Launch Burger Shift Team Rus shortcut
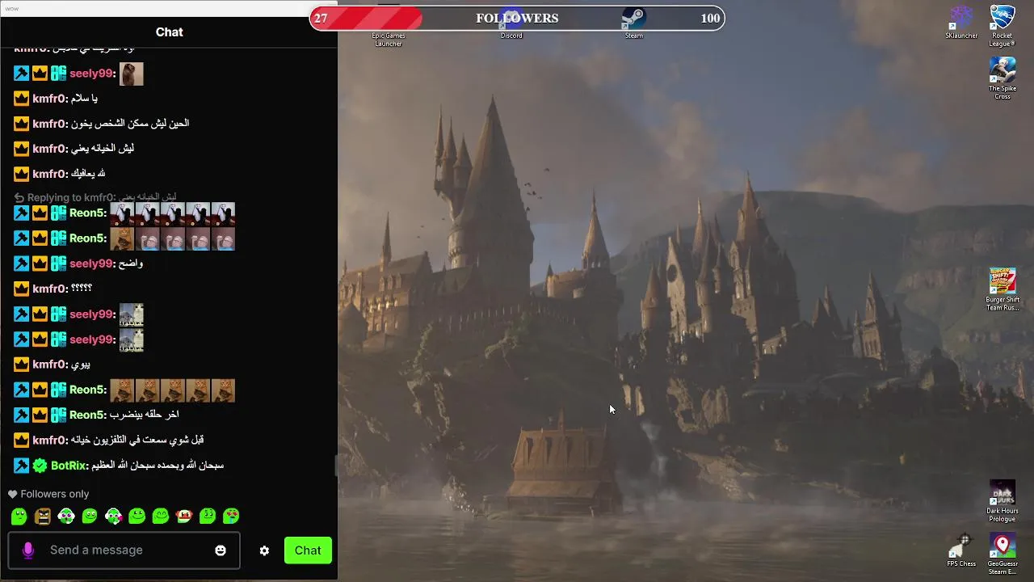Image resolution: width=1034 pixels, height=582 pixels. click(1002, 289)
